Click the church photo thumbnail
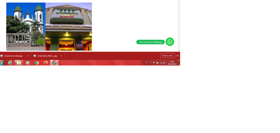 click(26, 26)
